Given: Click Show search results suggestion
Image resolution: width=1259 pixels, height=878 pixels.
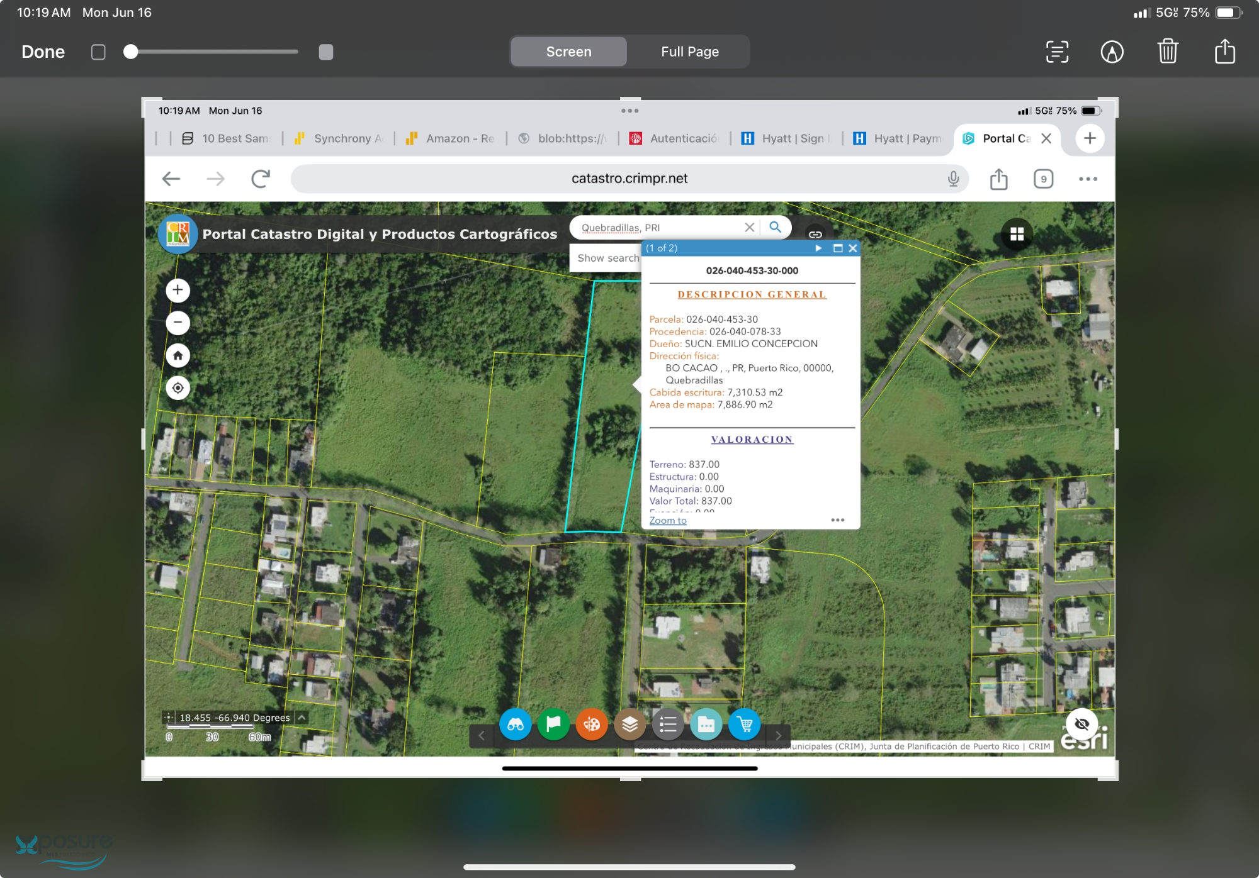Looking at the screenshot, I should pos(606,258).
